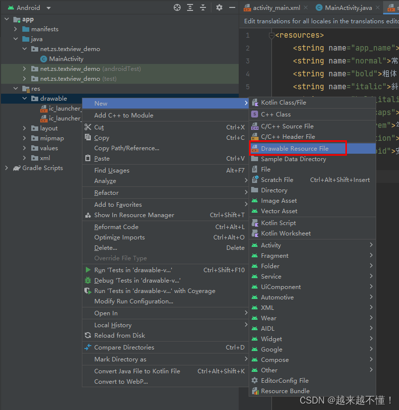Open MainActivity class in project tree
Image resolution: width=399 pixels, height=410 pixels.
tap(66, 59)
